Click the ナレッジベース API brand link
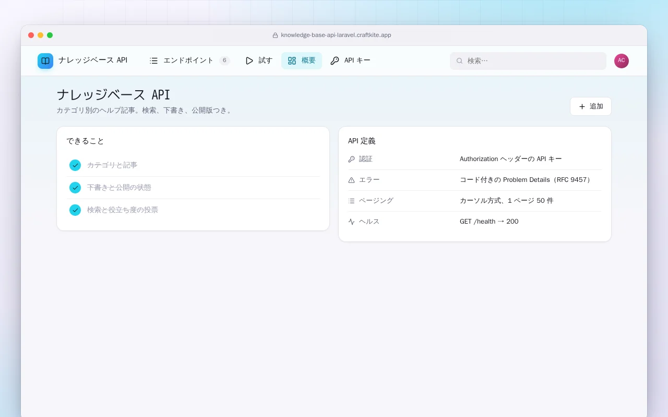The width and height of the screenshot is (668, 417). 82,60
